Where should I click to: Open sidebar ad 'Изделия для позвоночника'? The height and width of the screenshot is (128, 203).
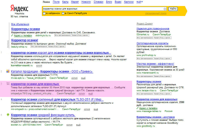point(153,28)
